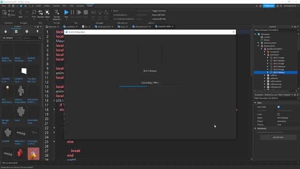This screenshot has width=300, height=169.
Task: Toggle the Loop checkbox in Properties
Action: [278, 114]
